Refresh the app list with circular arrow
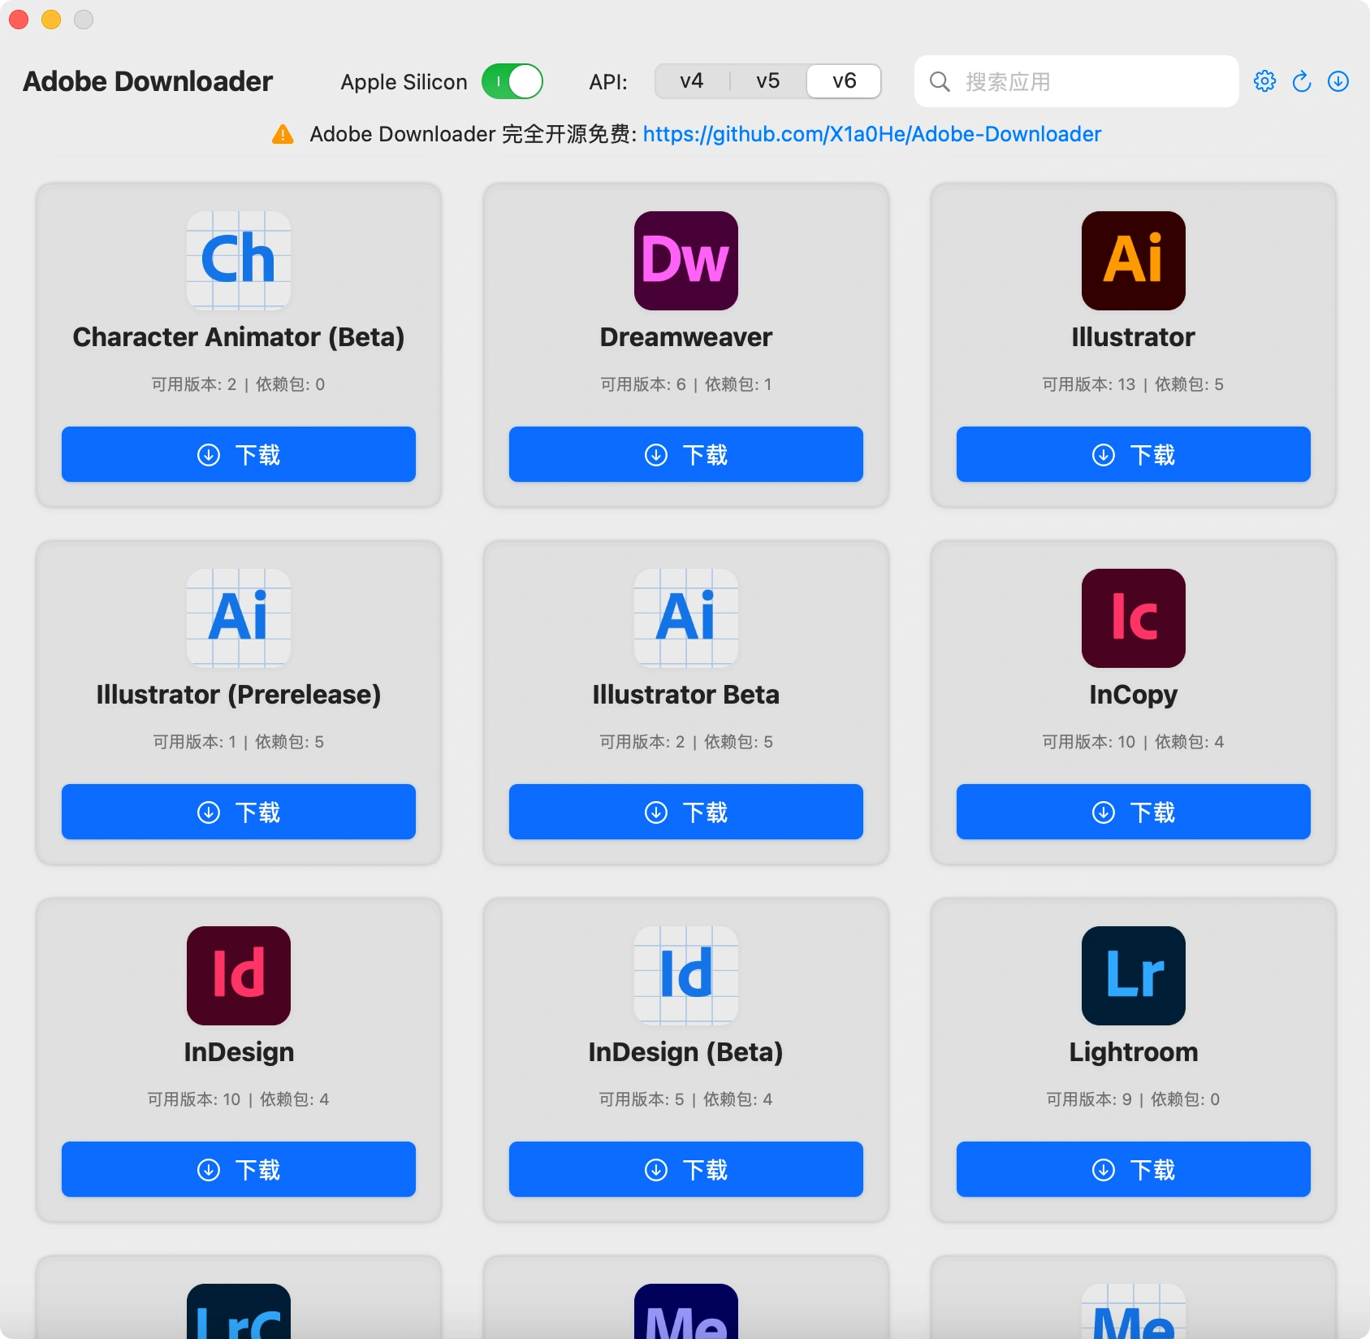This screenshot has width=1370, height=1339. click(x=1302, y=81)
